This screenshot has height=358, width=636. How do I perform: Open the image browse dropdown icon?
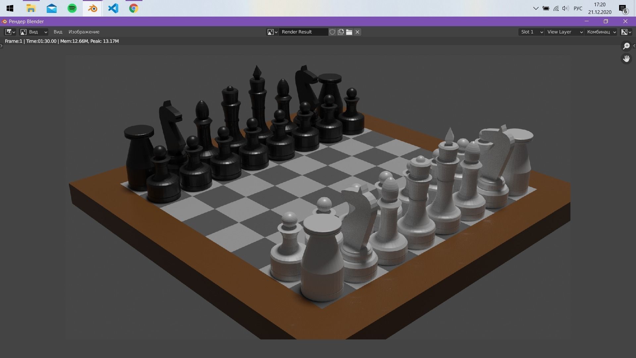(272, 32)
